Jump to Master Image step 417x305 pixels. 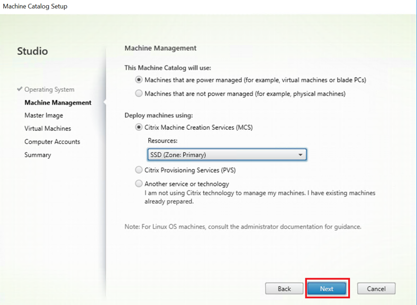[43, 116]
